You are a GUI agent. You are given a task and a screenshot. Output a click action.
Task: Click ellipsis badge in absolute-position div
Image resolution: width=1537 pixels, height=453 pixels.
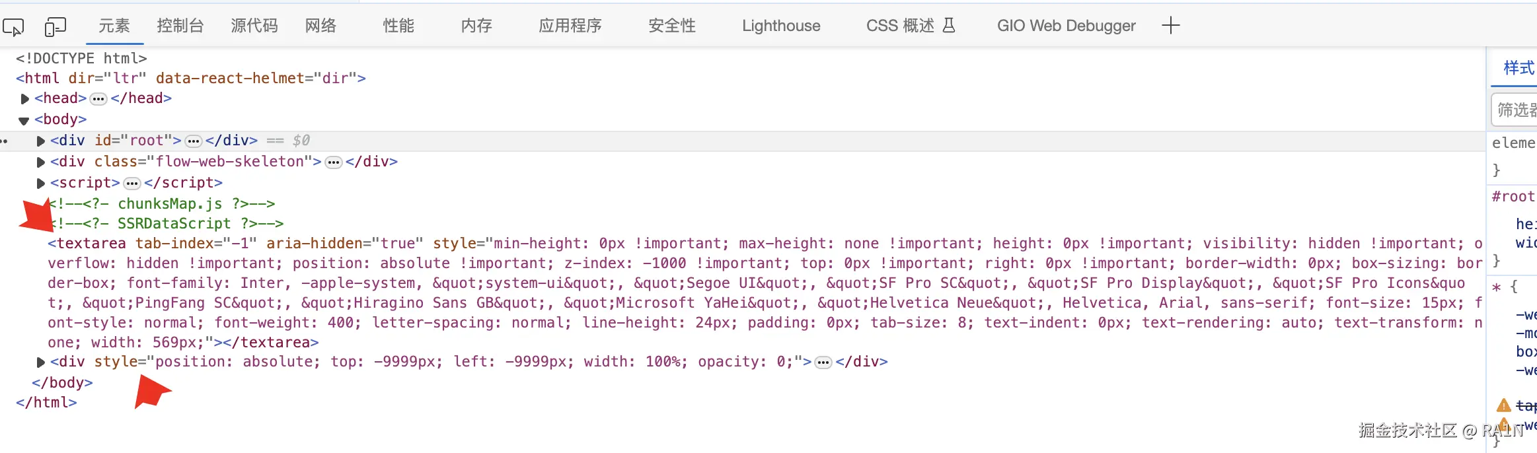[x=823, y=363]
